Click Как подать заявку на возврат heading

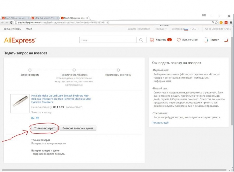(176, 63)
